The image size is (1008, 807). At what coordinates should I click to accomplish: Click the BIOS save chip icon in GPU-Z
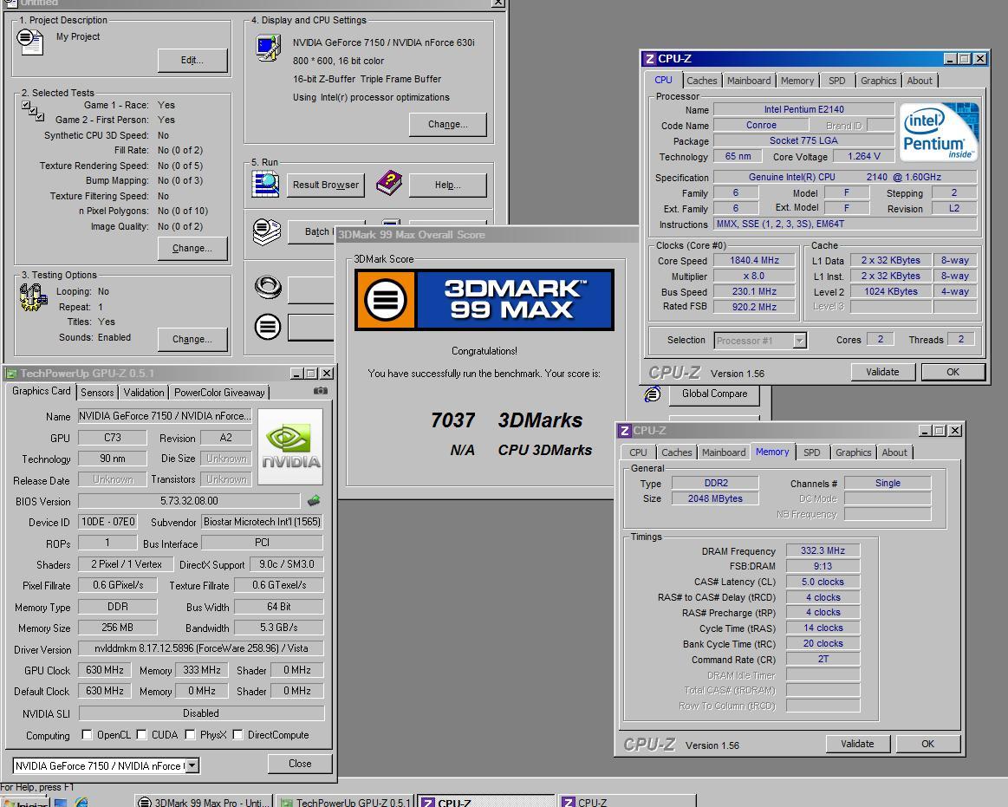[x=314, y=500]
